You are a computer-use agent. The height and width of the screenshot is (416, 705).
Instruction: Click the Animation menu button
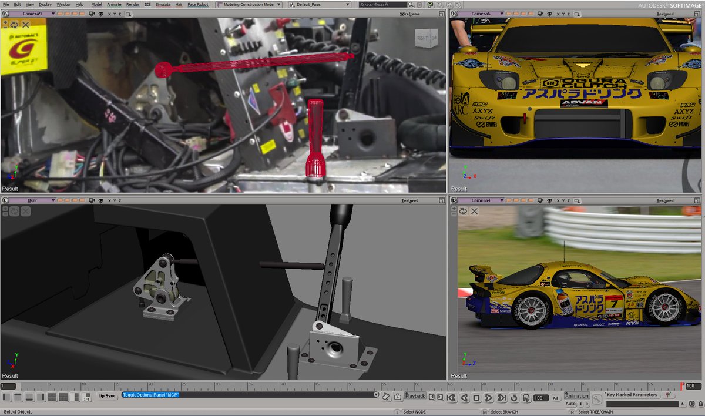576,395
